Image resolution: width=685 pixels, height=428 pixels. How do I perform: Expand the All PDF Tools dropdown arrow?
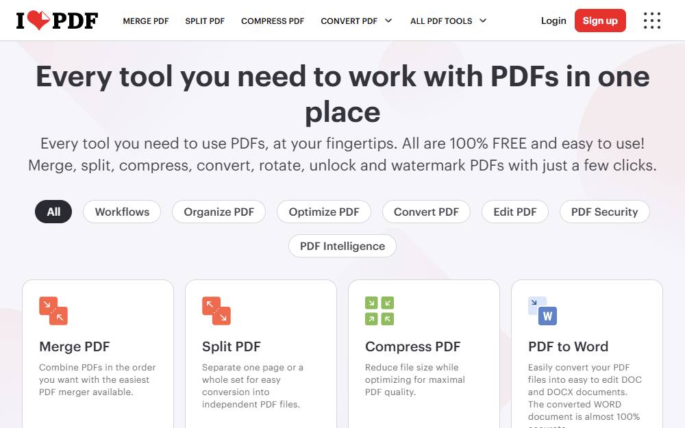483,21
